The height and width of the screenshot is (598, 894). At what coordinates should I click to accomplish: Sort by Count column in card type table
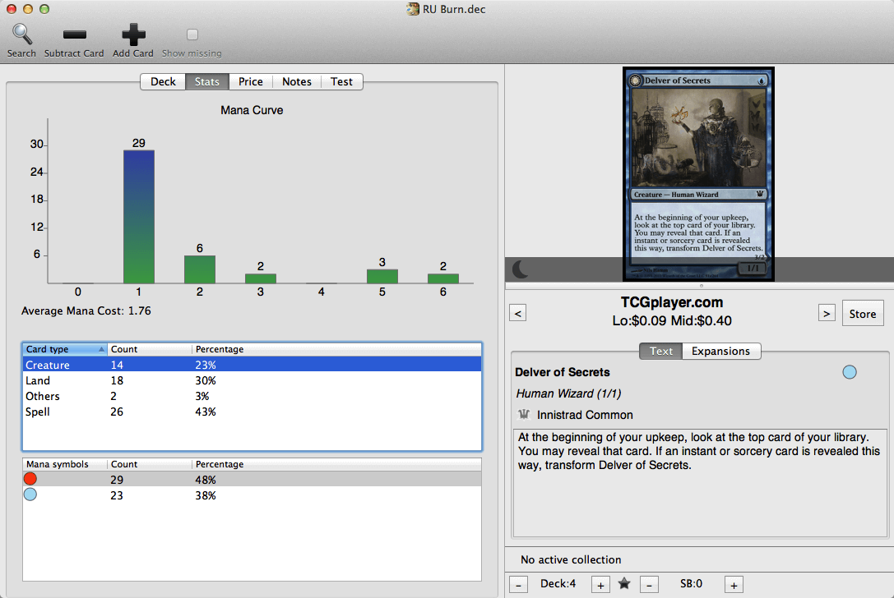[150, 349]
